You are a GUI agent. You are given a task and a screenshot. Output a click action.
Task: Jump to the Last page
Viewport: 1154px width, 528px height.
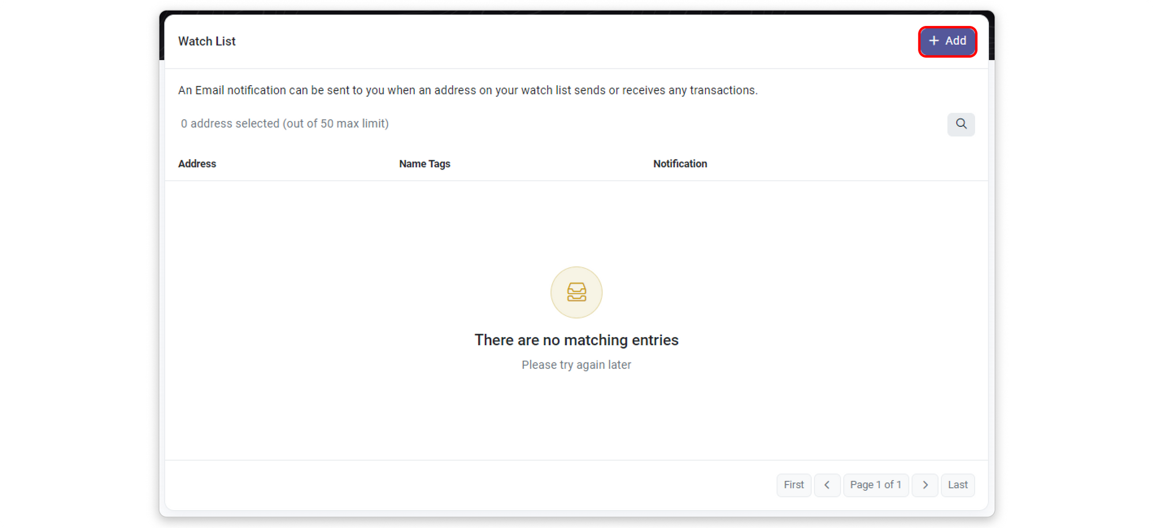(x=958, y=485)
